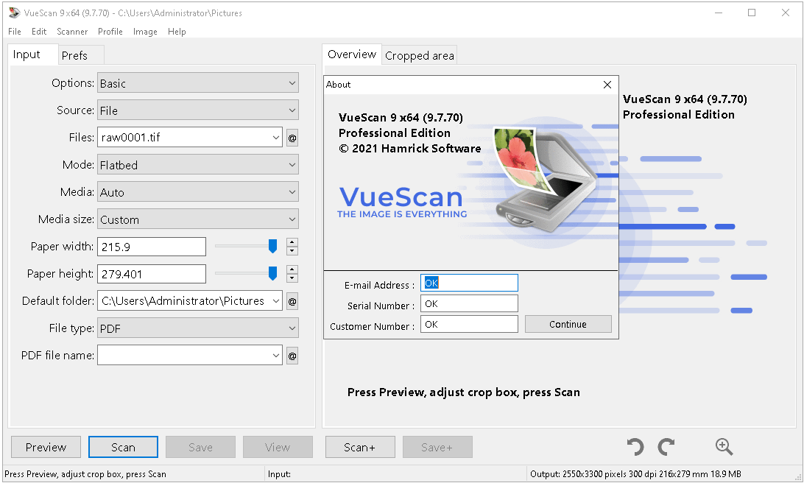Switch to the Overview tab
The height and width of the screenshot is (483, 804).
pyautogui.click(x=352, y=54)
